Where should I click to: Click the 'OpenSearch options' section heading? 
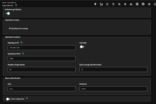coord(13,37)
